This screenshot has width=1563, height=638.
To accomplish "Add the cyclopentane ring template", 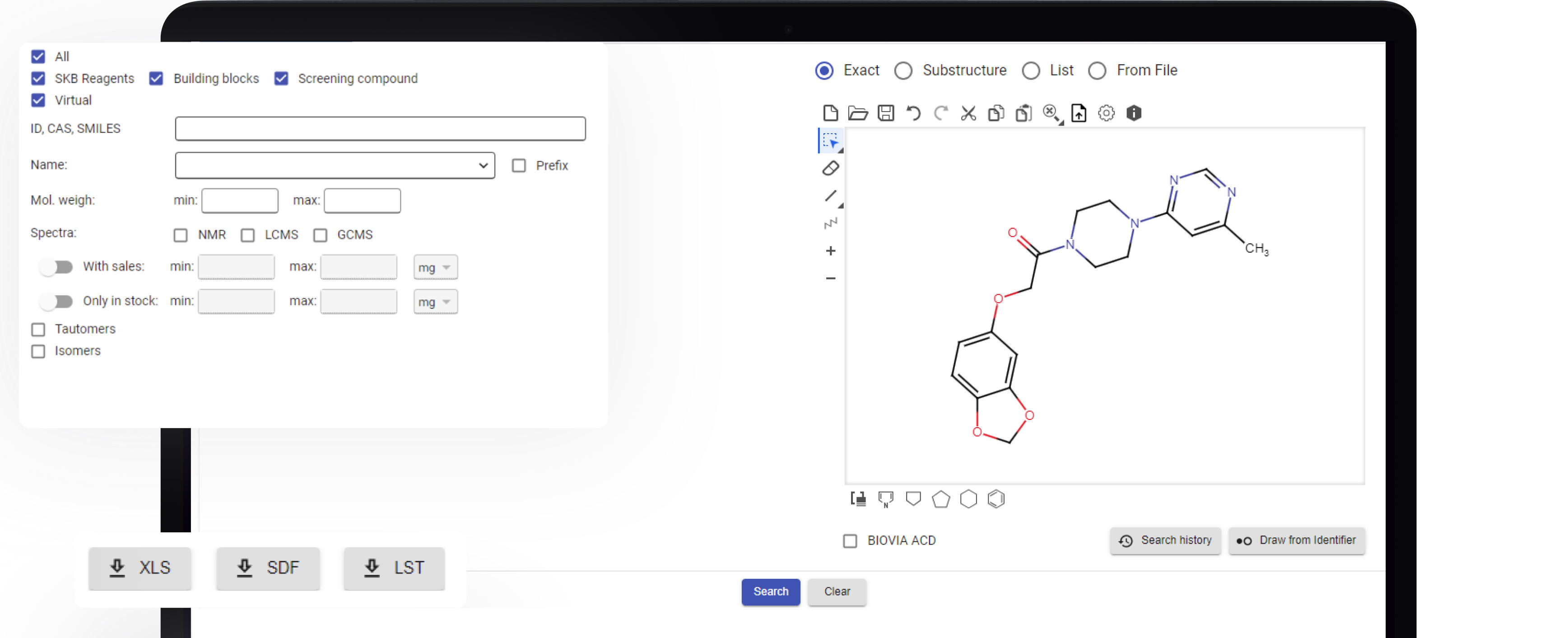I will click(941, 499).
